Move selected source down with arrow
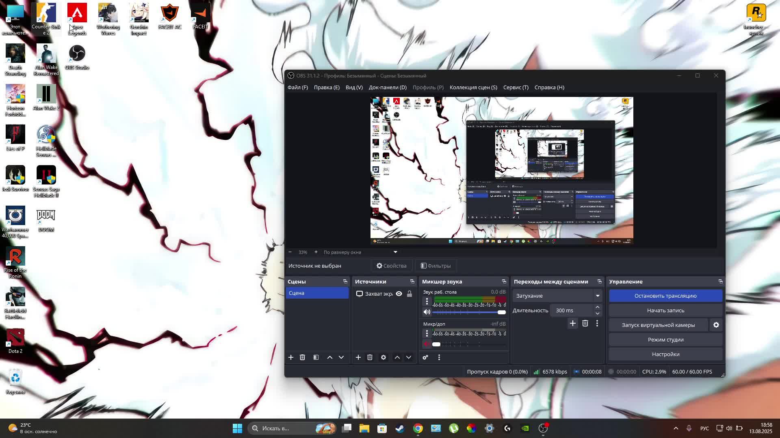 click(409, 357)
